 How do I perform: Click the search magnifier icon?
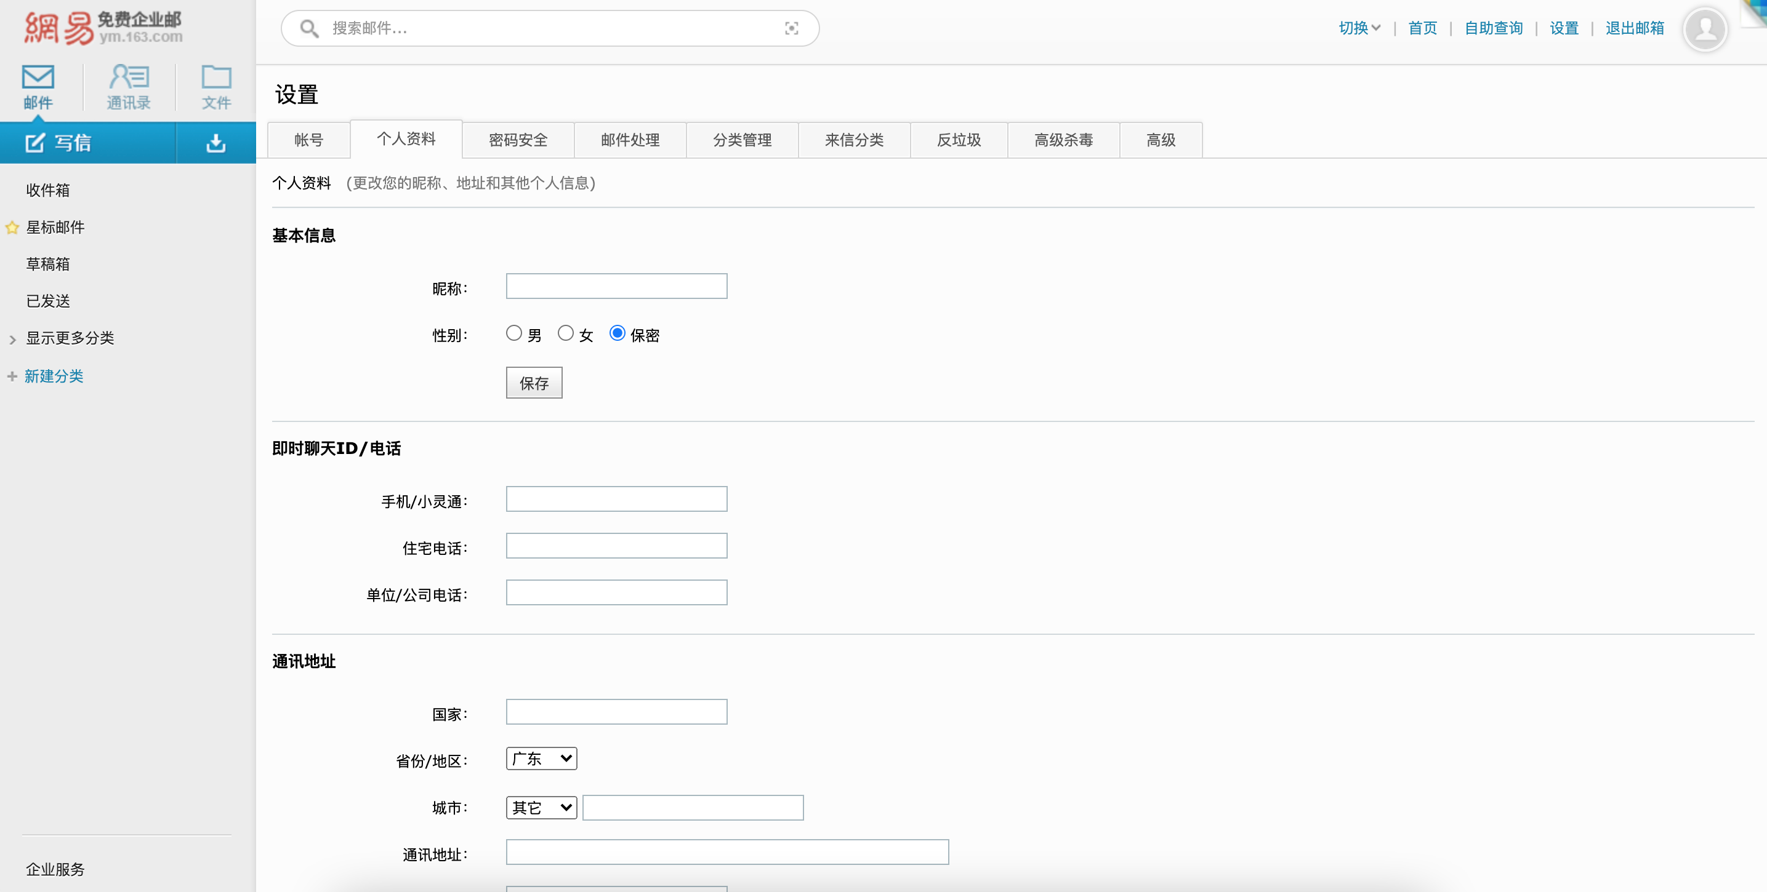click(309, 28)
